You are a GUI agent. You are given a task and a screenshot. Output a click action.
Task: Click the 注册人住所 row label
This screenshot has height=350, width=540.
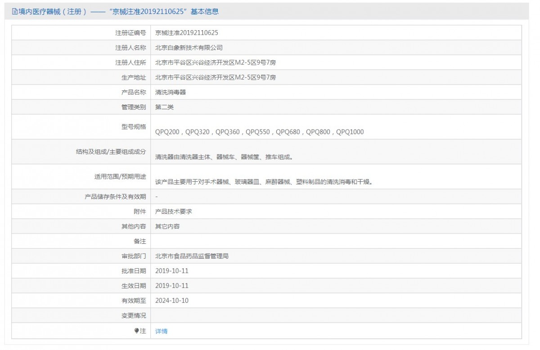coord(130,63)
